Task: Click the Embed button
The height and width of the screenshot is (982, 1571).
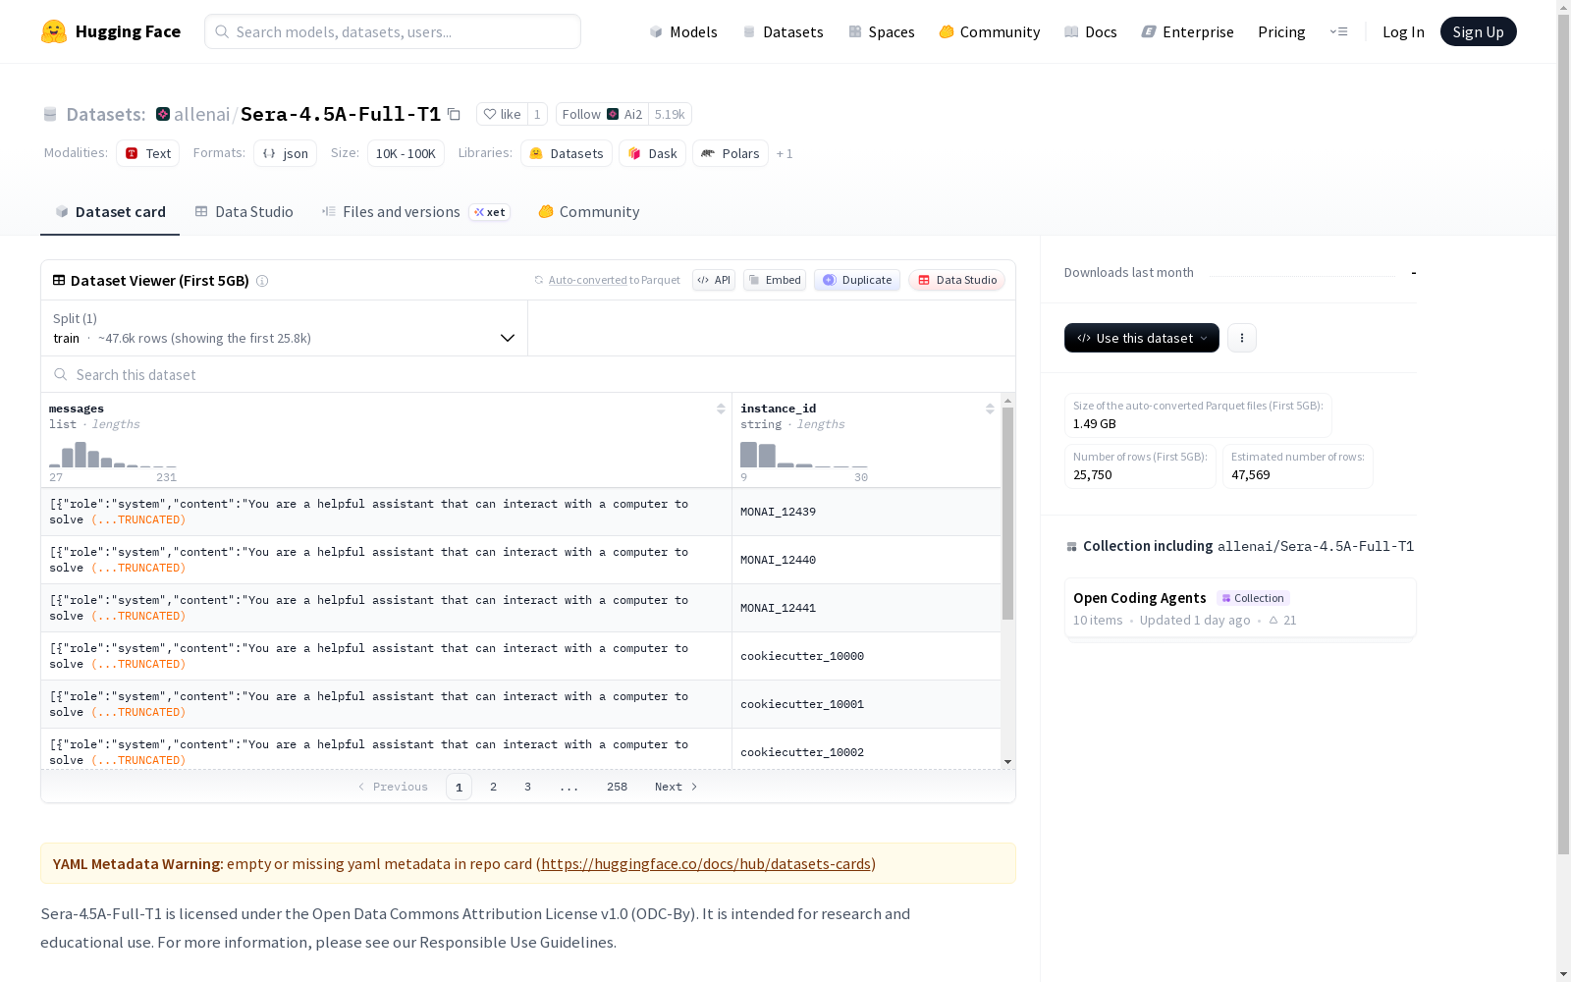Action: click(x=775, y=280)
